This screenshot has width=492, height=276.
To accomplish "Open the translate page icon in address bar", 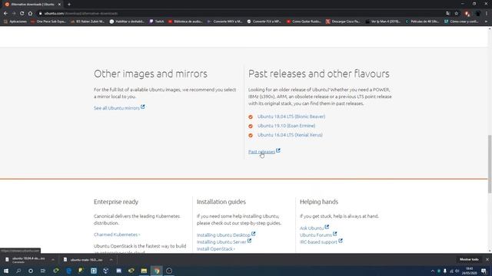I will [447, 14].
